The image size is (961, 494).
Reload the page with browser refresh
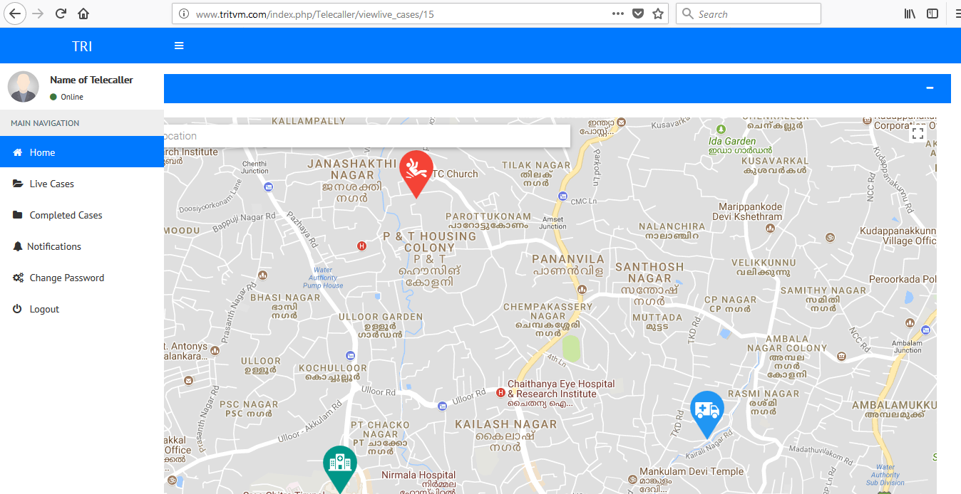pyautogui.click(x=61, y=14)
